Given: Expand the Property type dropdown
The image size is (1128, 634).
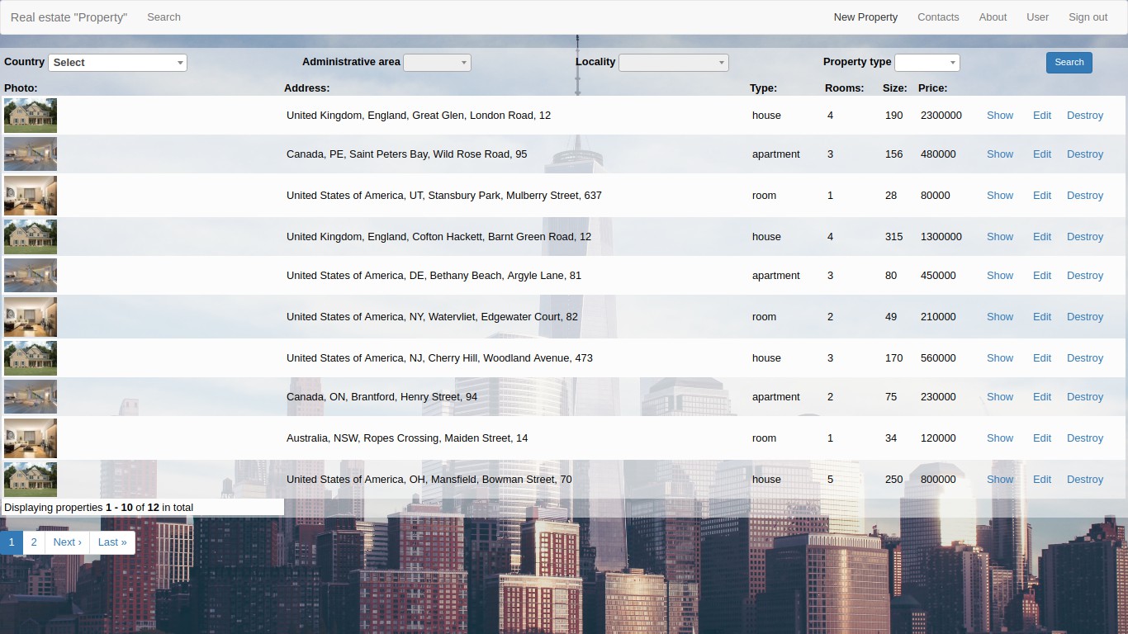Looking at the screenshot, I should 927,63.
